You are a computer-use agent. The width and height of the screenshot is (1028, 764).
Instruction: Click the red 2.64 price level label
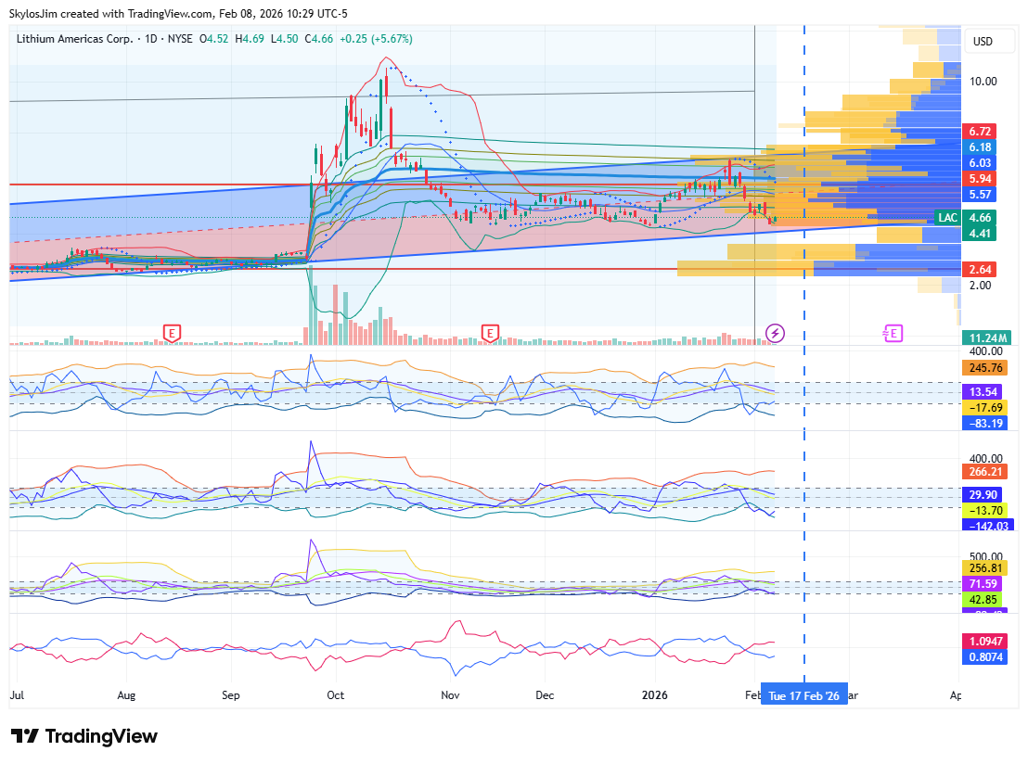980,270
